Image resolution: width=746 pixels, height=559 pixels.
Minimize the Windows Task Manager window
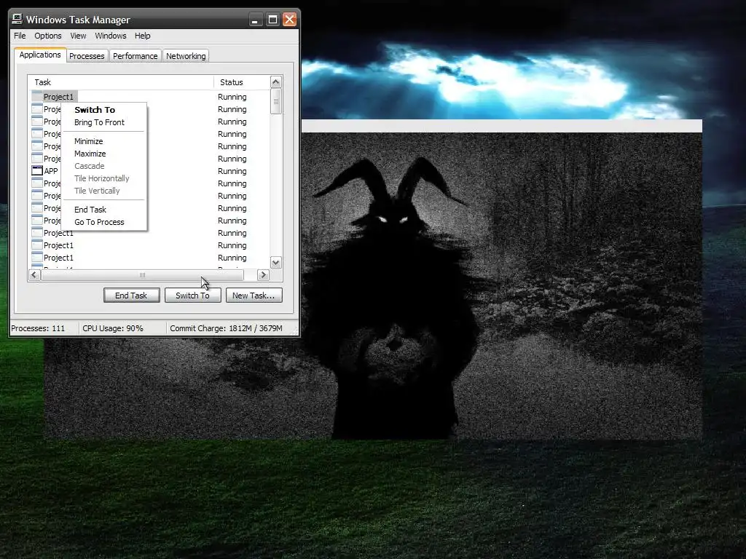(x=256, y=20)
